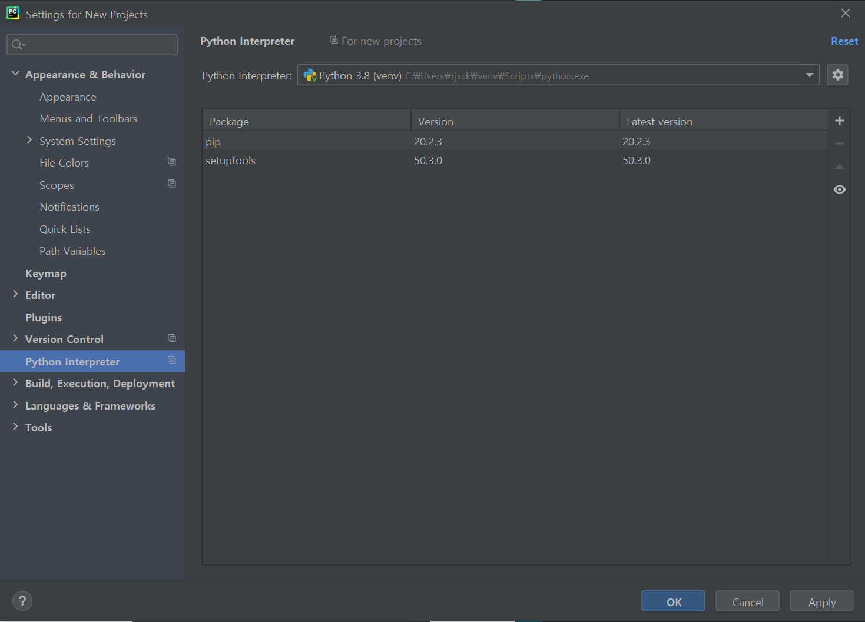This screenshot has width=865, height=622.
Task: Select the pip package row
Action: click(x=515, y=141)
